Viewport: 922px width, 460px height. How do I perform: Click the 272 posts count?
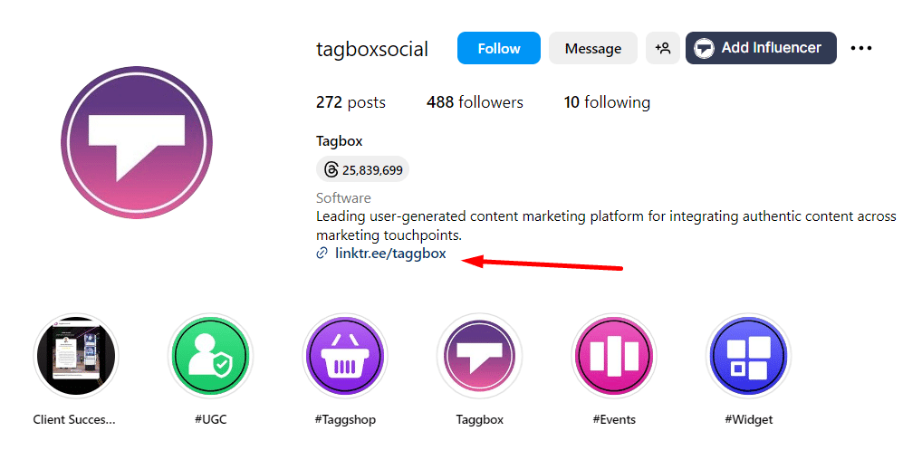pyautogui.click(x=351, y=102)
